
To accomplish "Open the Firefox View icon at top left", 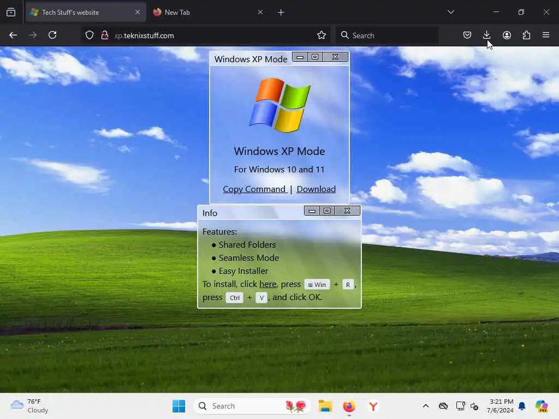I will [x=11, y=12].
